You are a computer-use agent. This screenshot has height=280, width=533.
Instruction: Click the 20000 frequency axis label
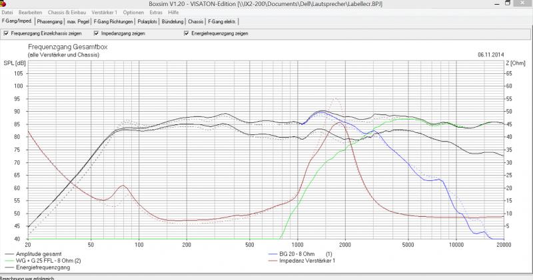point(504,244)
